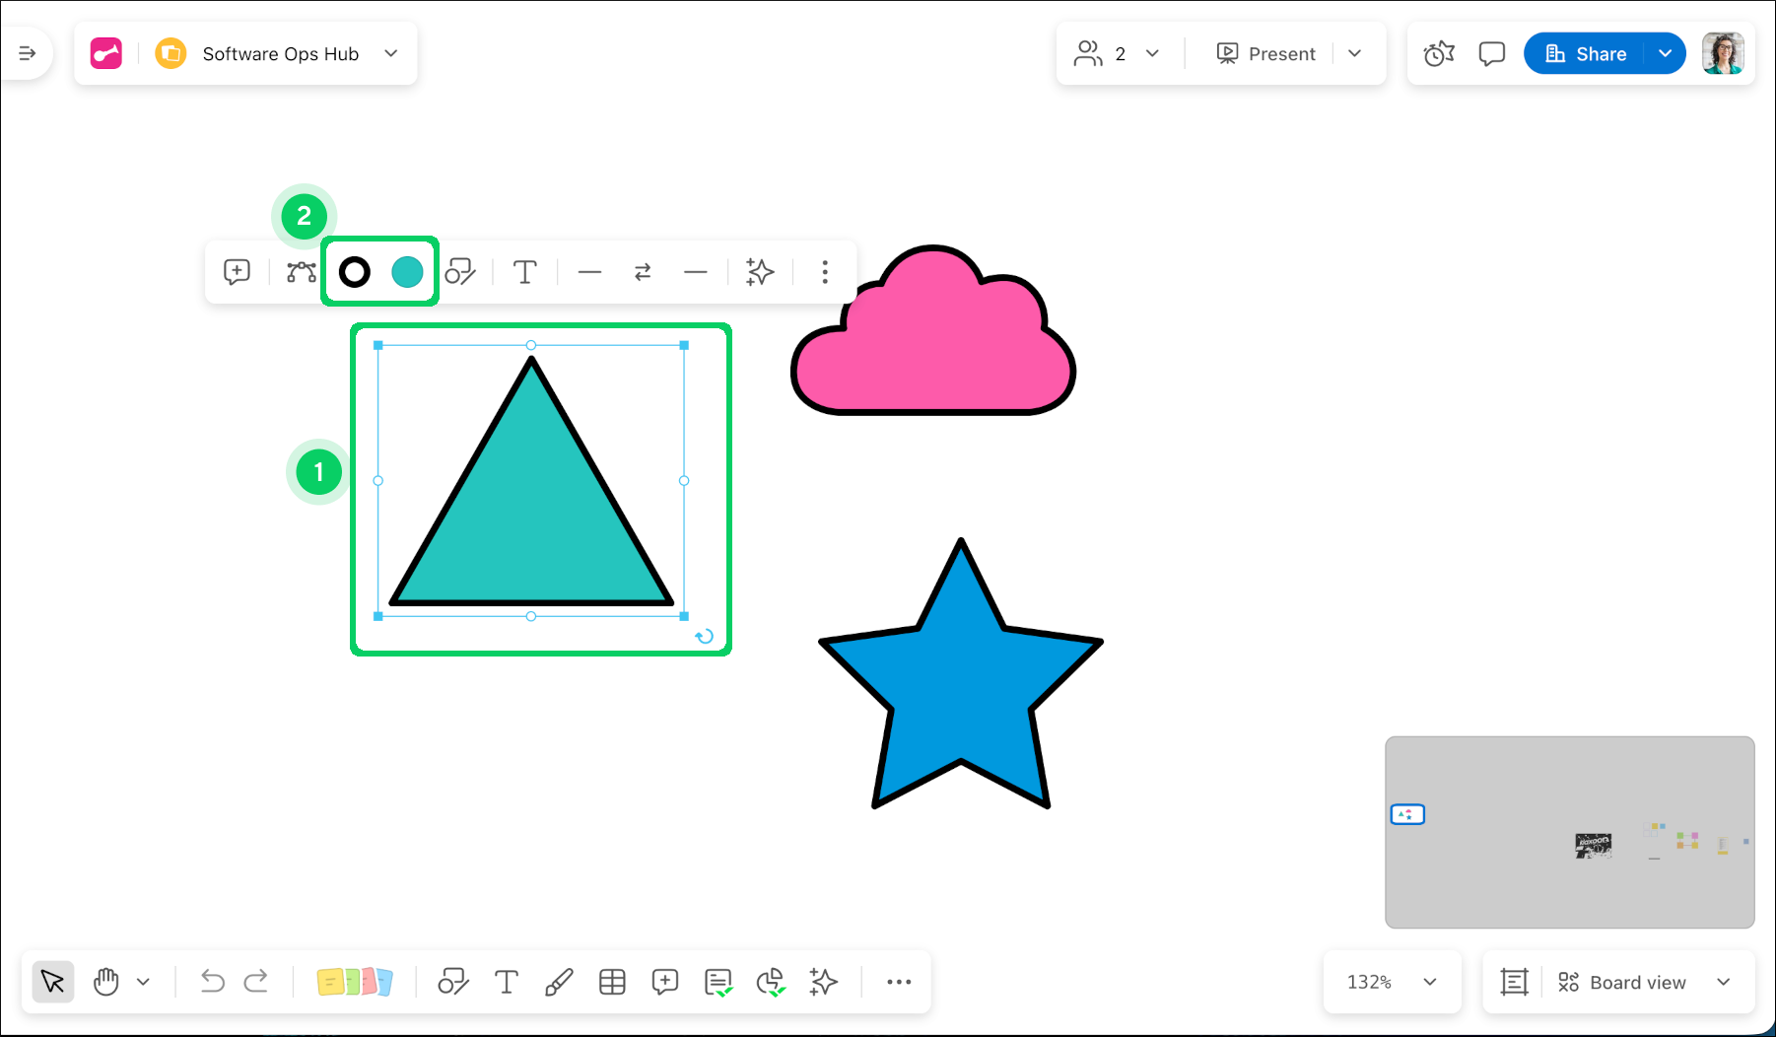Open more tools ellipsis in bottom toolbar
Screen dimensions: 1776x1037
click(x=899, y=982)
